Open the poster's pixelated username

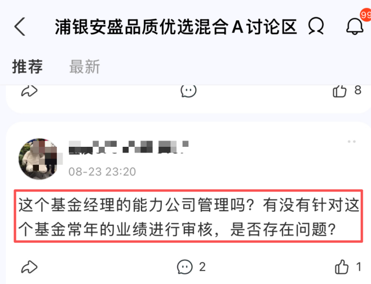coord(129,147)
